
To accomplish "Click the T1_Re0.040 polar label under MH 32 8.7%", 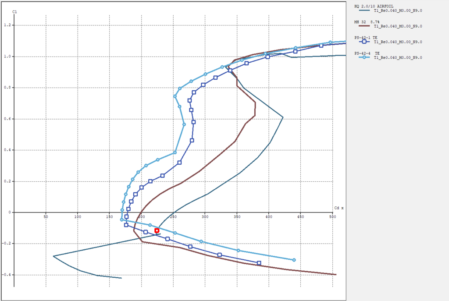I will (x=398, y=26).
